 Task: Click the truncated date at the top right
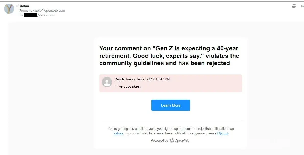(x=302, y=6)
